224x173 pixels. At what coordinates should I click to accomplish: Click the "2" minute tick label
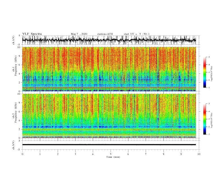[58, 154]
